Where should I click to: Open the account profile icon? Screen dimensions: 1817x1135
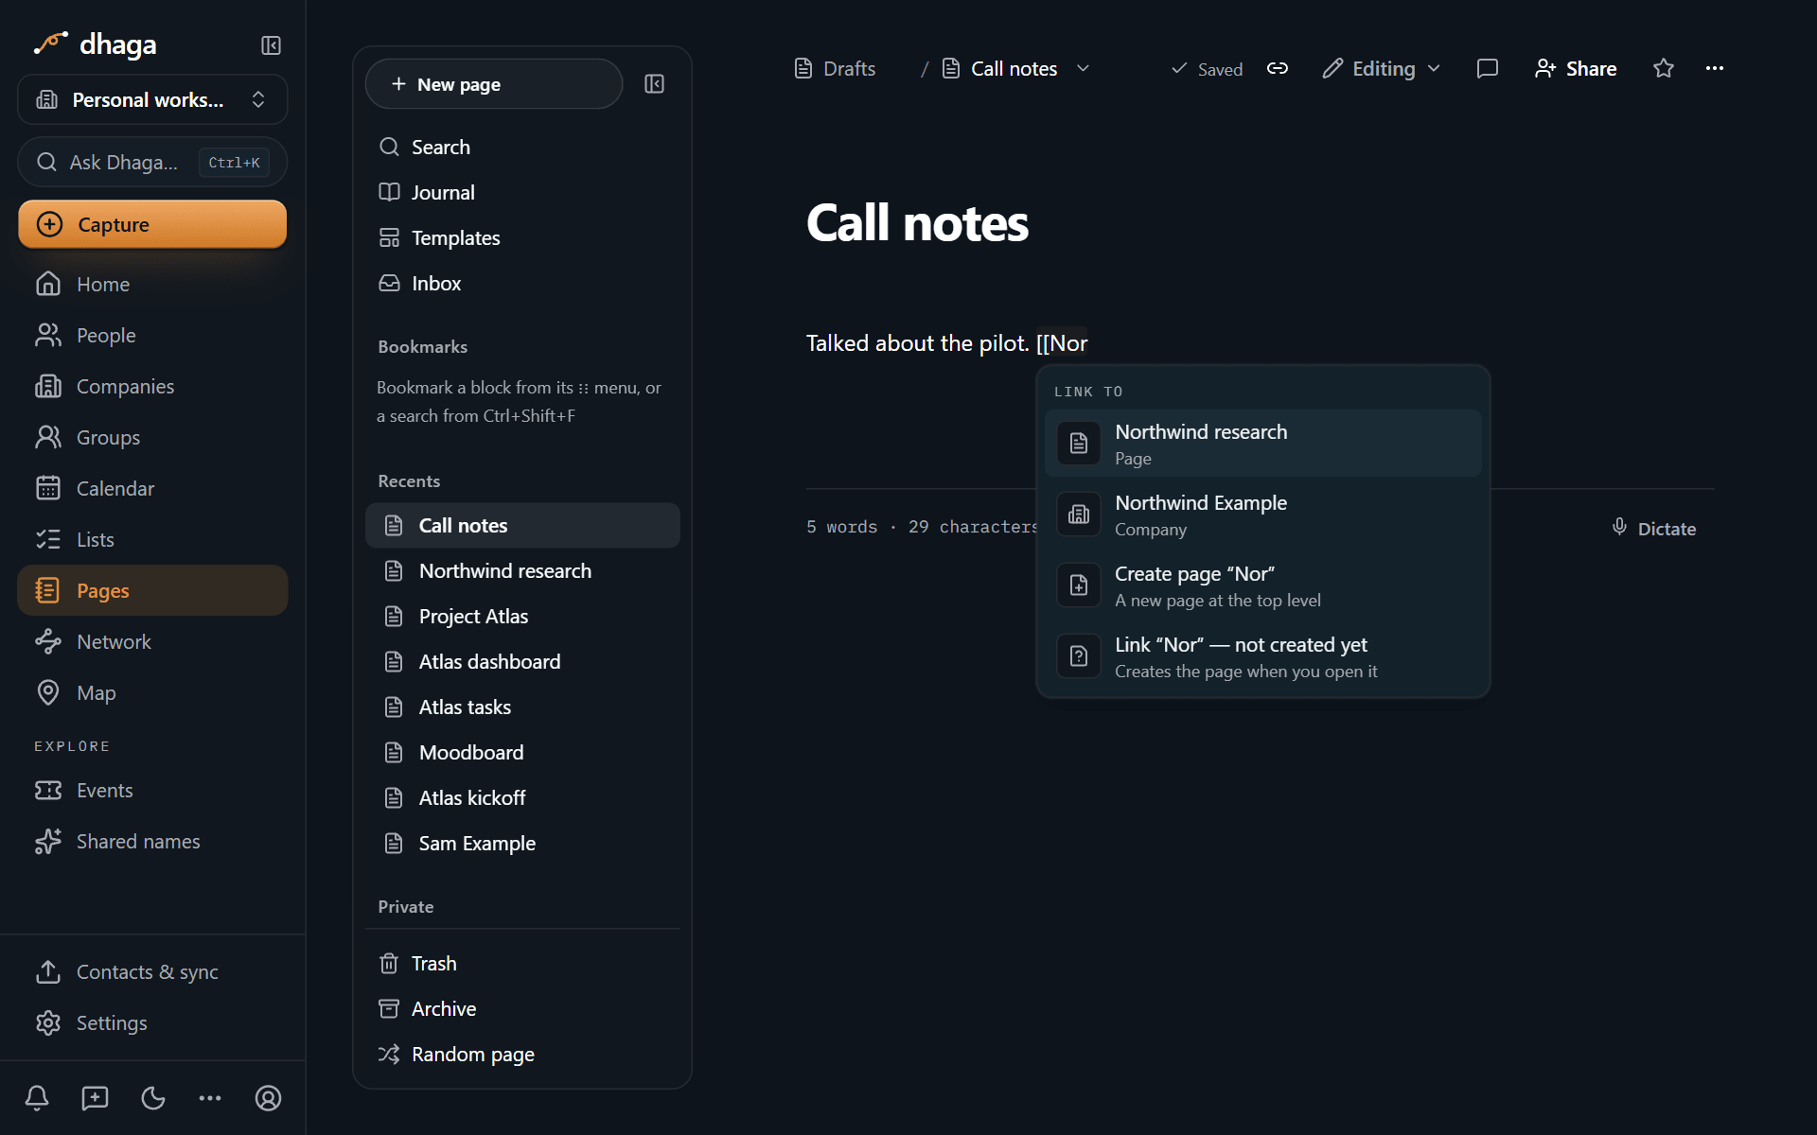point(269,1098)
